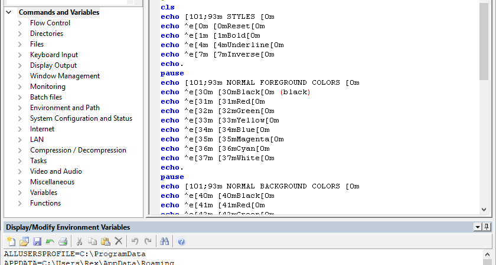Select the Display Output tree item
The image size is (496, 265).
(53, 65)
